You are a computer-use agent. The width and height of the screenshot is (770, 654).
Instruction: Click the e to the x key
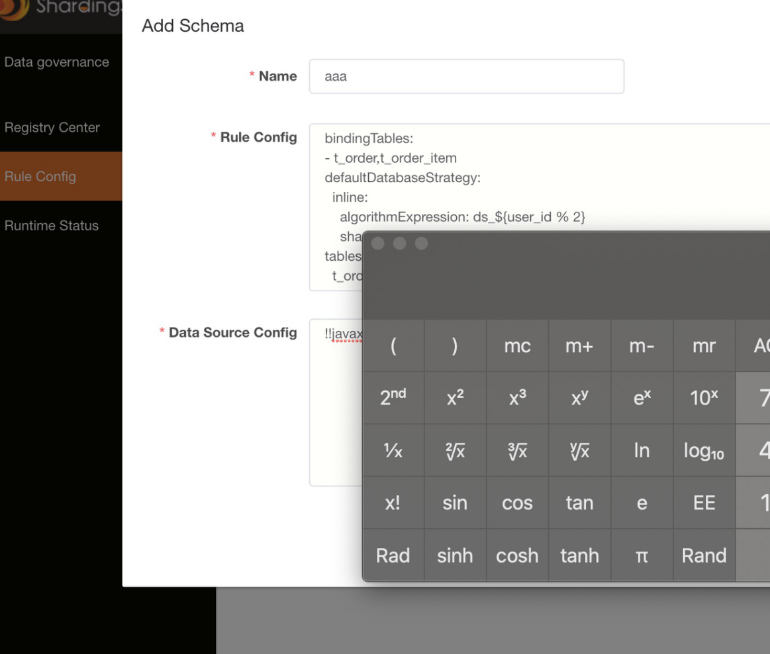coord(642,398)
